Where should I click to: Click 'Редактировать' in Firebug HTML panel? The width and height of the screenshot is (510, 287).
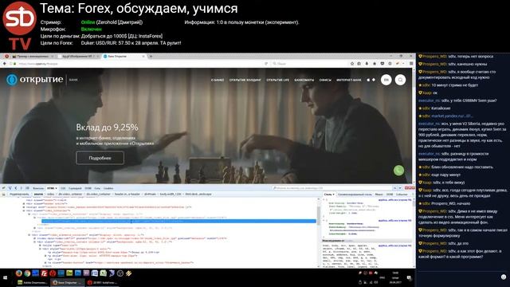click(19, 194)
